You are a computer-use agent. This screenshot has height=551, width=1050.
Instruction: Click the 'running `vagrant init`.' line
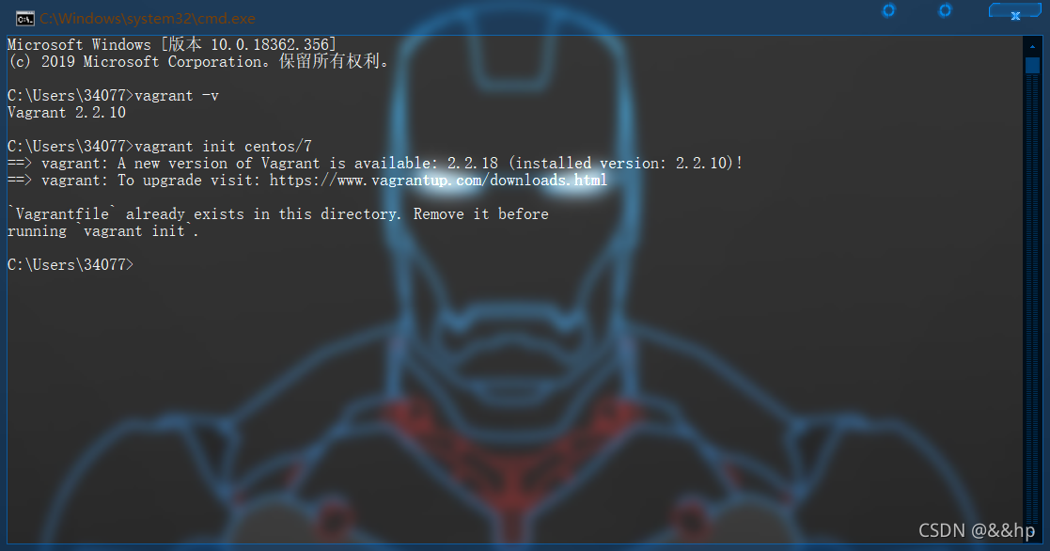point(103,231)
